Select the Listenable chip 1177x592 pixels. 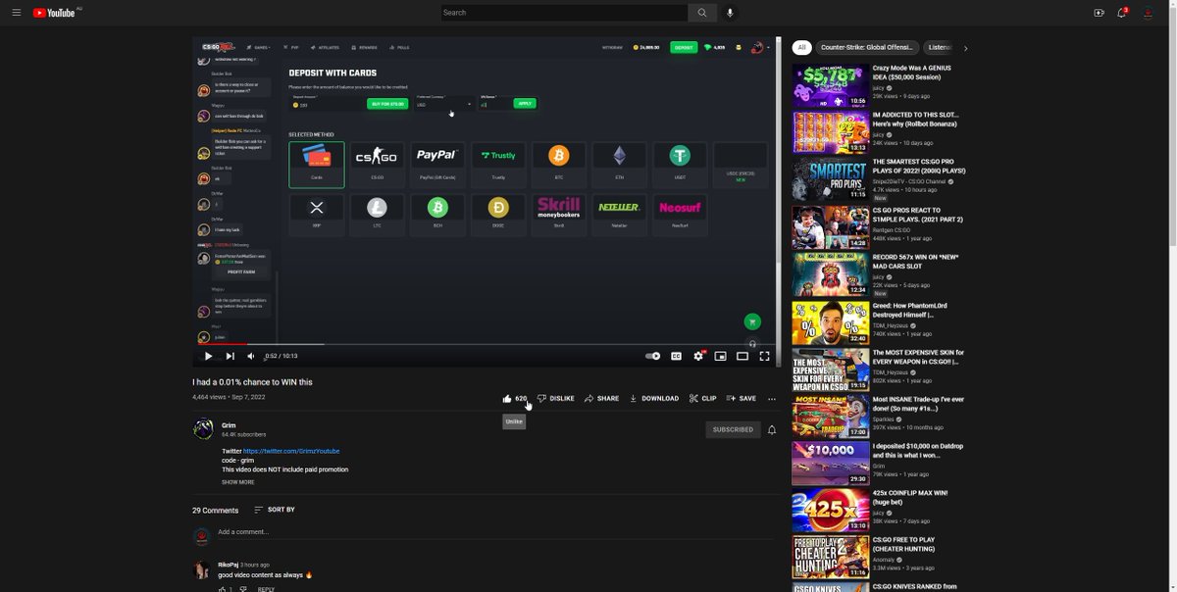pyautogui.click(x=939, y=47)
